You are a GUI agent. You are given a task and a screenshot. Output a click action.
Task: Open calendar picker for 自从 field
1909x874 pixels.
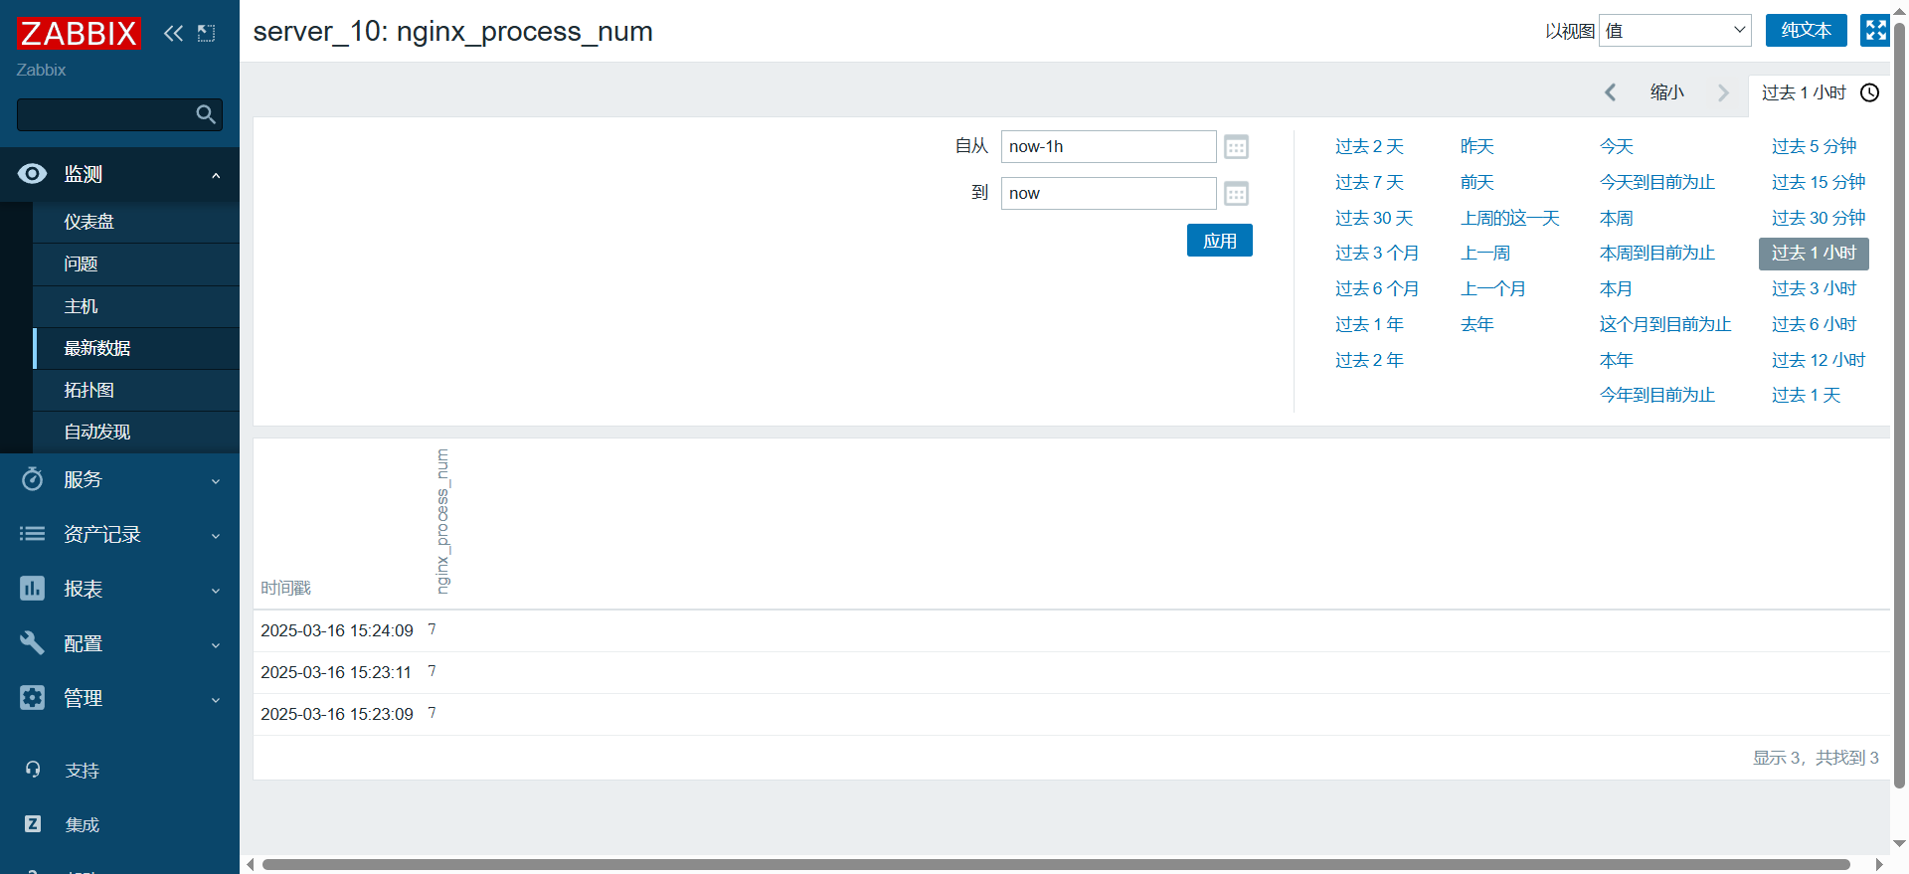pyautogui.click(x=1236, y=147)
